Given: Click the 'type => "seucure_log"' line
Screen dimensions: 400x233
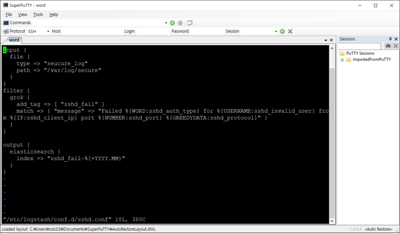Looking at the screenshot, I should (52, 63).
